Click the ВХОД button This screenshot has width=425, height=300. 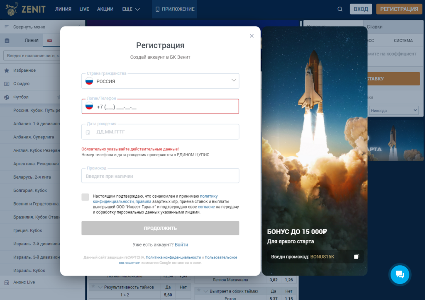(x=361, y=9)
